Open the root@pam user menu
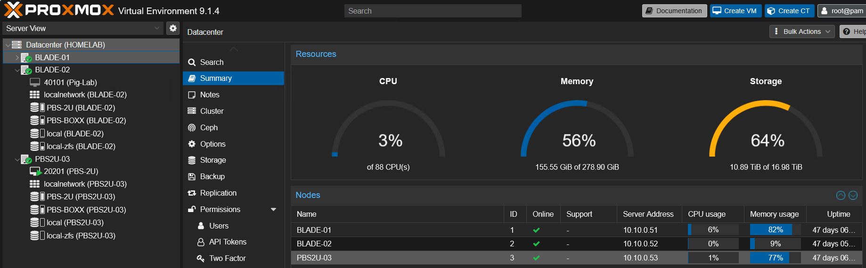Viewport: 866px width, 268px height. point(842,11)
